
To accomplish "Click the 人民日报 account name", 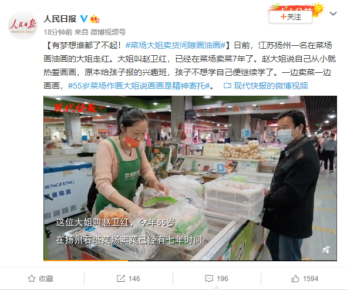I will point(60,19).
